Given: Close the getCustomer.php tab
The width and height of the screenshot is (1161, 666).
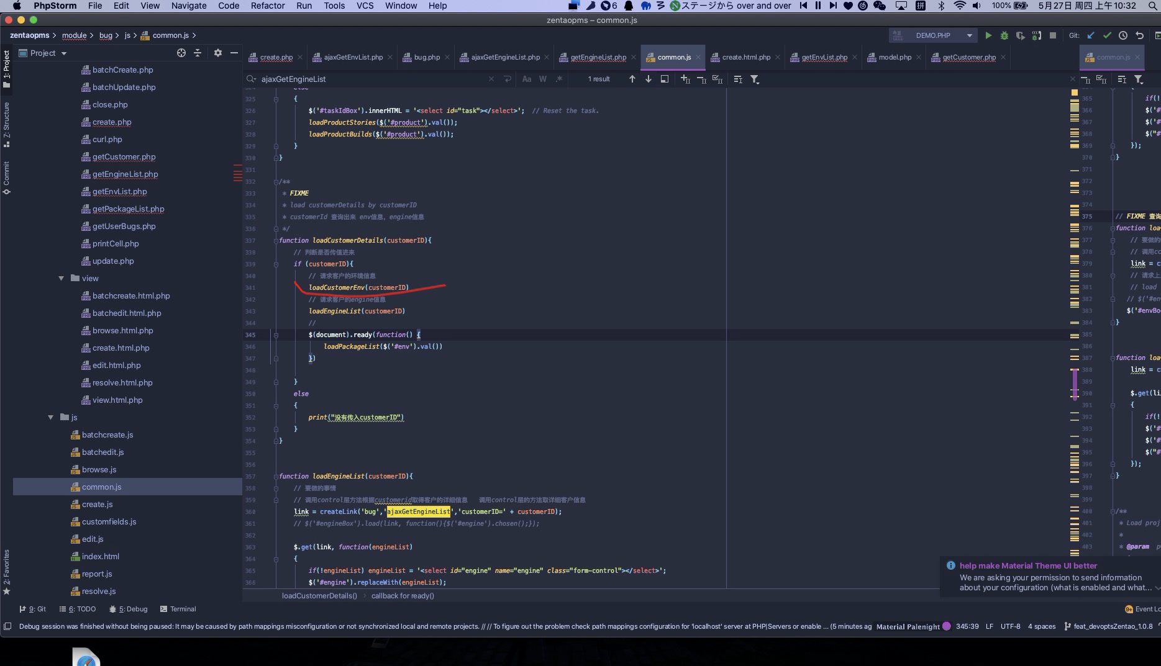Looking at the screenshot, I should coord(1003,57).
